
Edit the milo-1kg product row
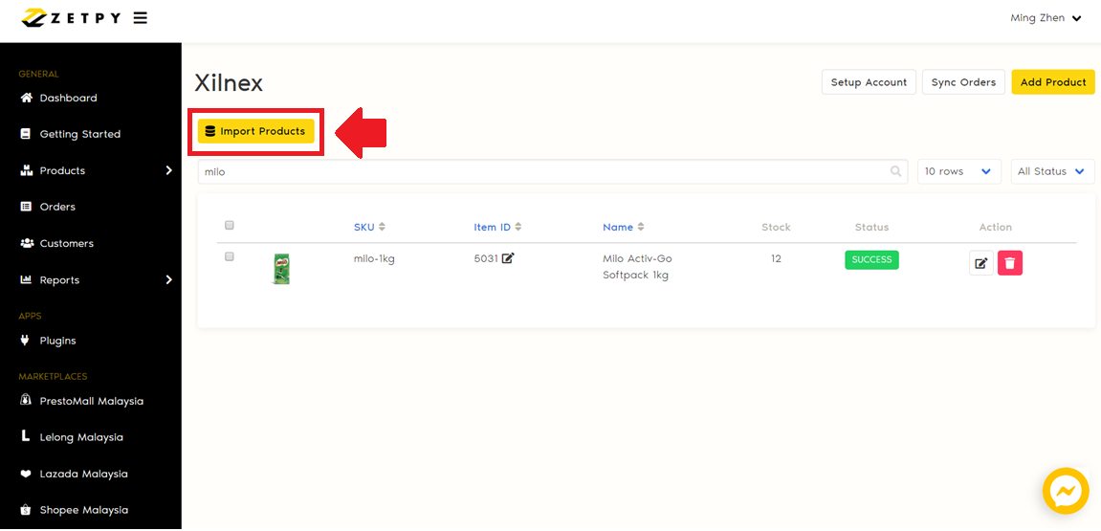tap(981, 263)
